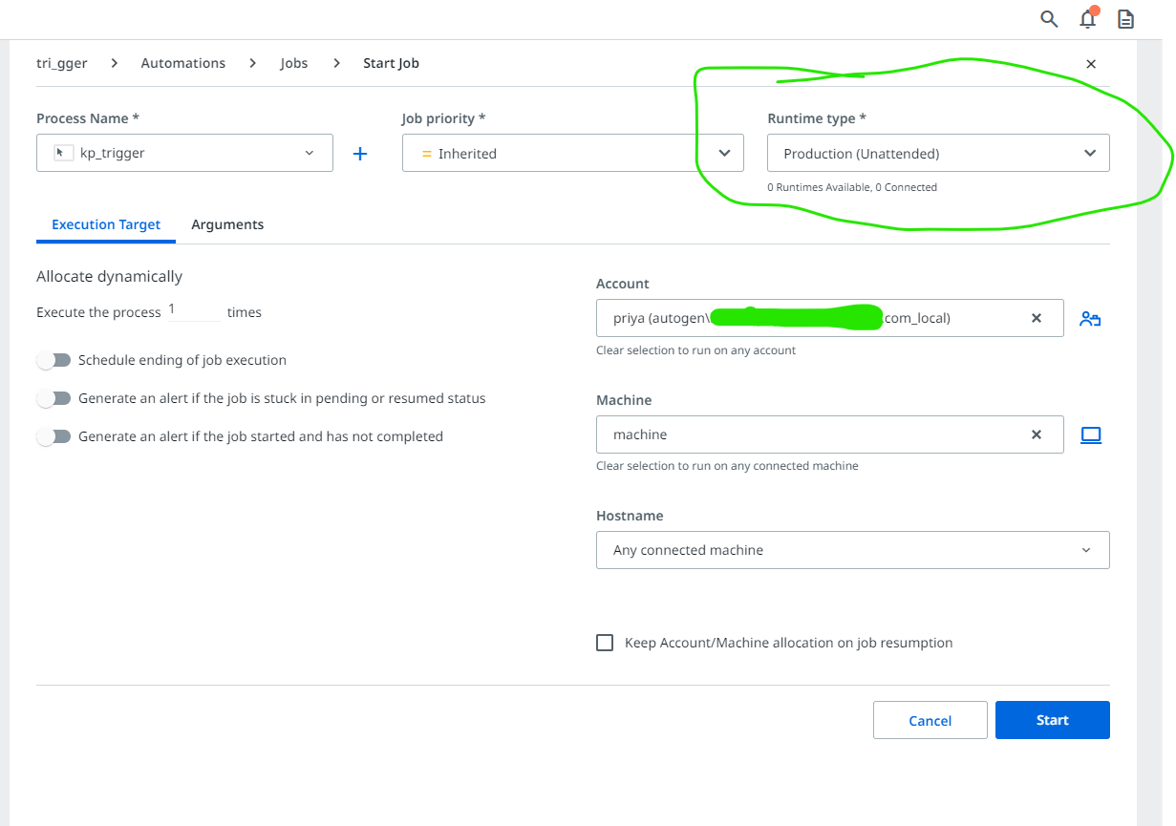Click the machine monitor icon beside Machine

click(1090, 435)
